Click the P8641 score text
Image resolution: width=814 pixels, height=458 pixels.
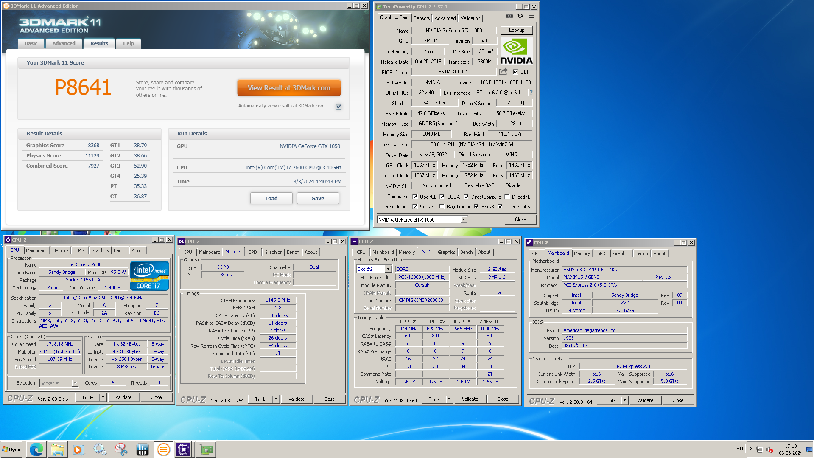(x=83, y=87)
